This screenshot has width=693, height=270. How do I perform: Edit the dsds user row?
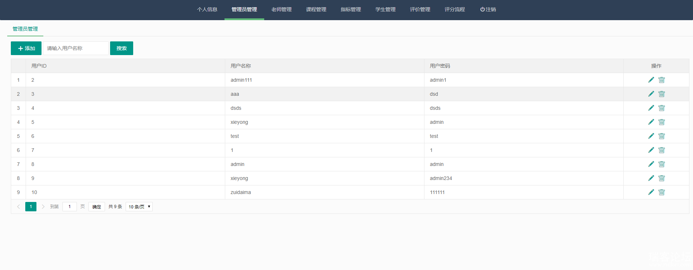(x=651, y=108)
